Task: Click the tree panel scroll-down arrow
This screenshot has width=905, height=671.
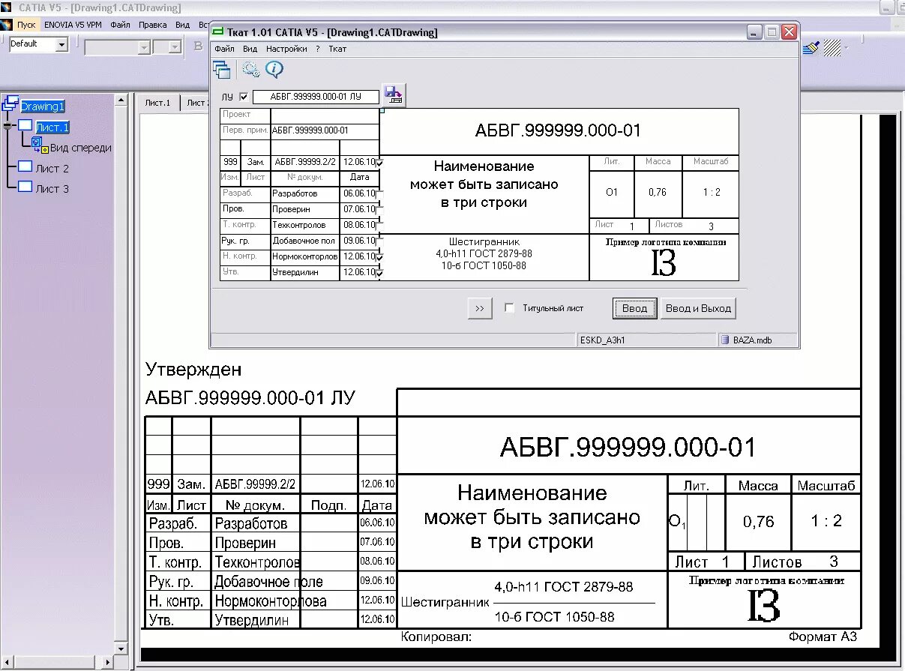Action: tap(121, 648)
